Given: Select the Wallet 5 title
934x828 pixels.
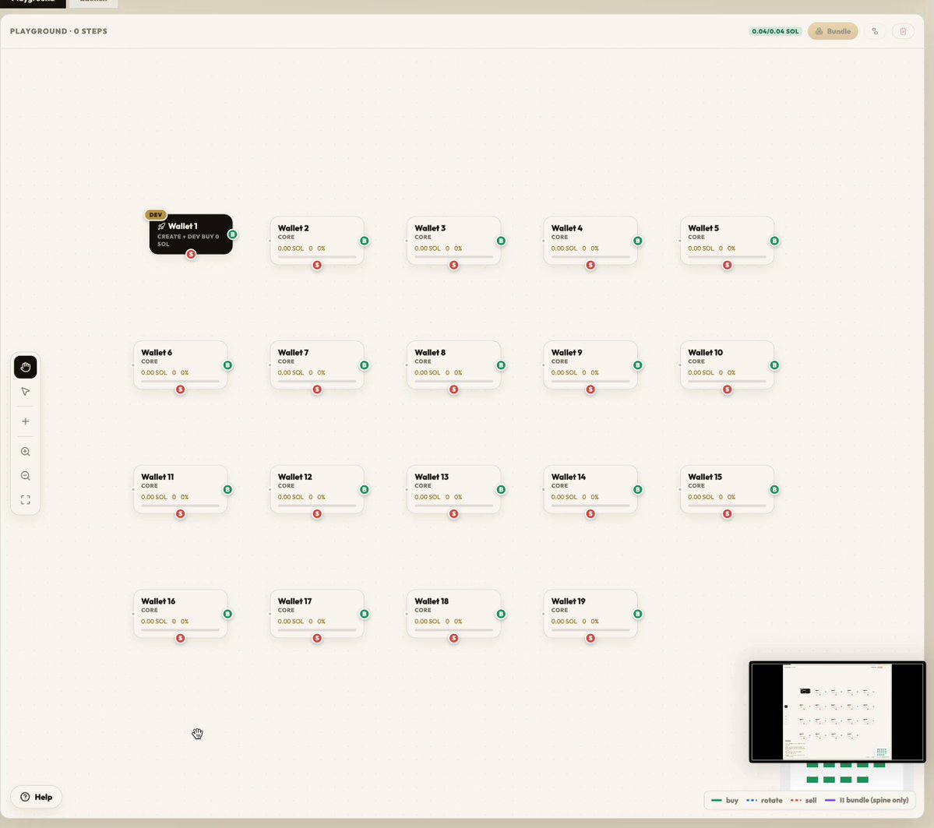Looking at the screenshot, I should click(x=703, y=228).
